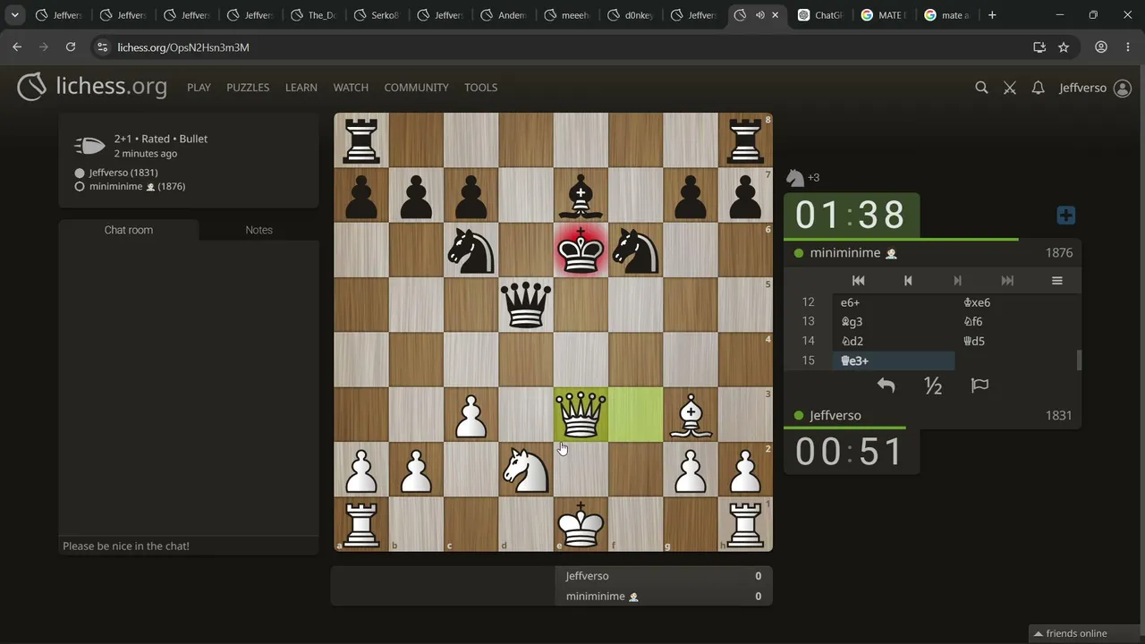The height and width of the screenshot is (644, 1145).
Task: Give opponent more time with plus icon
Action: click(x=1065, y=216)
